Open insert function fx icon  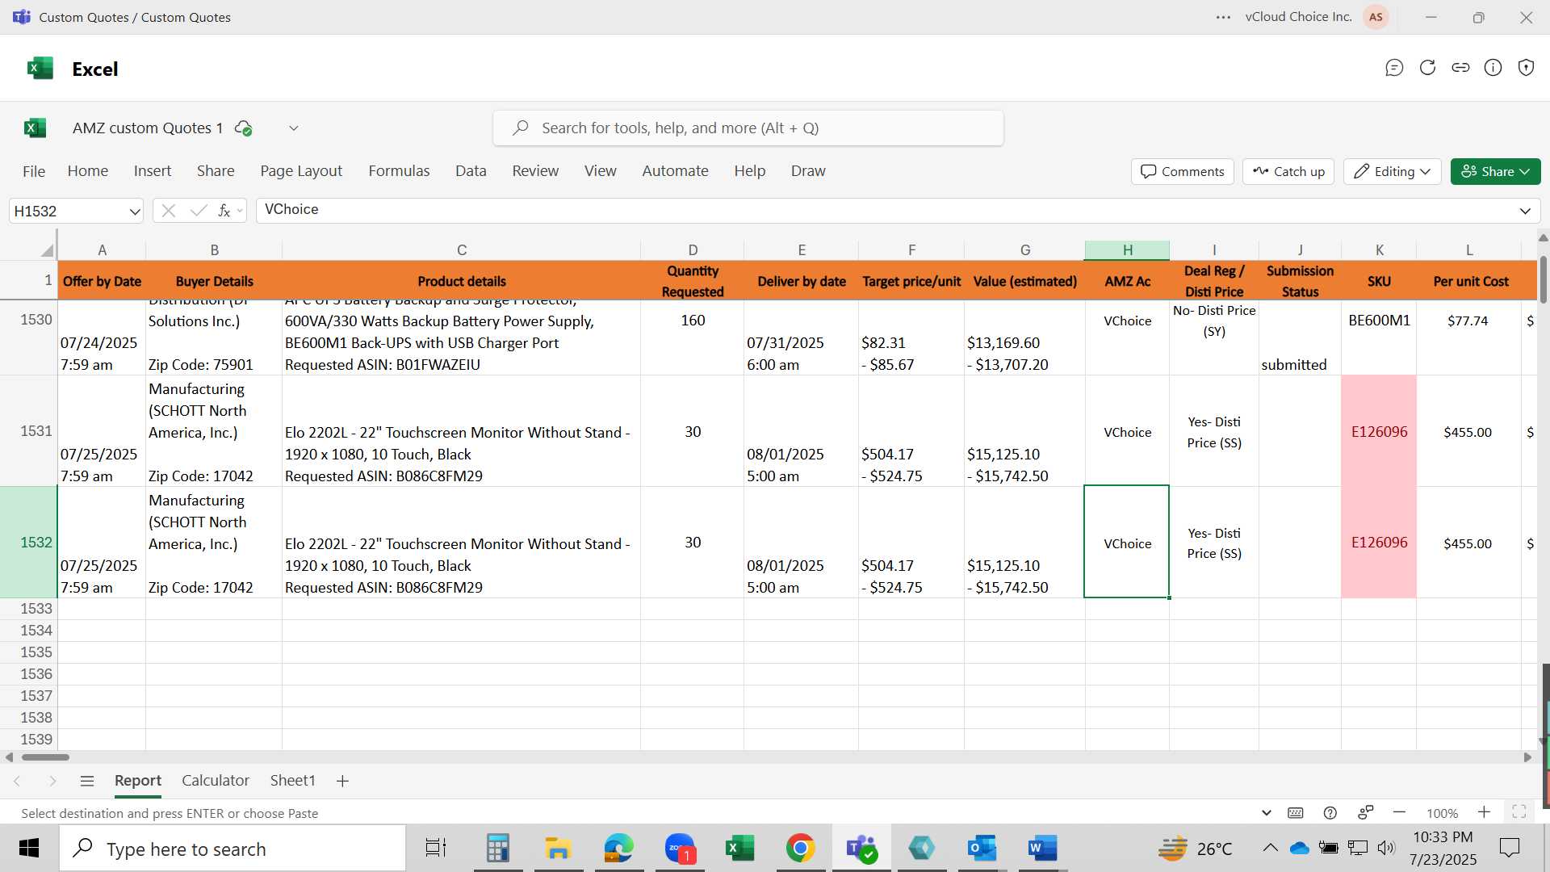point(224,211)
